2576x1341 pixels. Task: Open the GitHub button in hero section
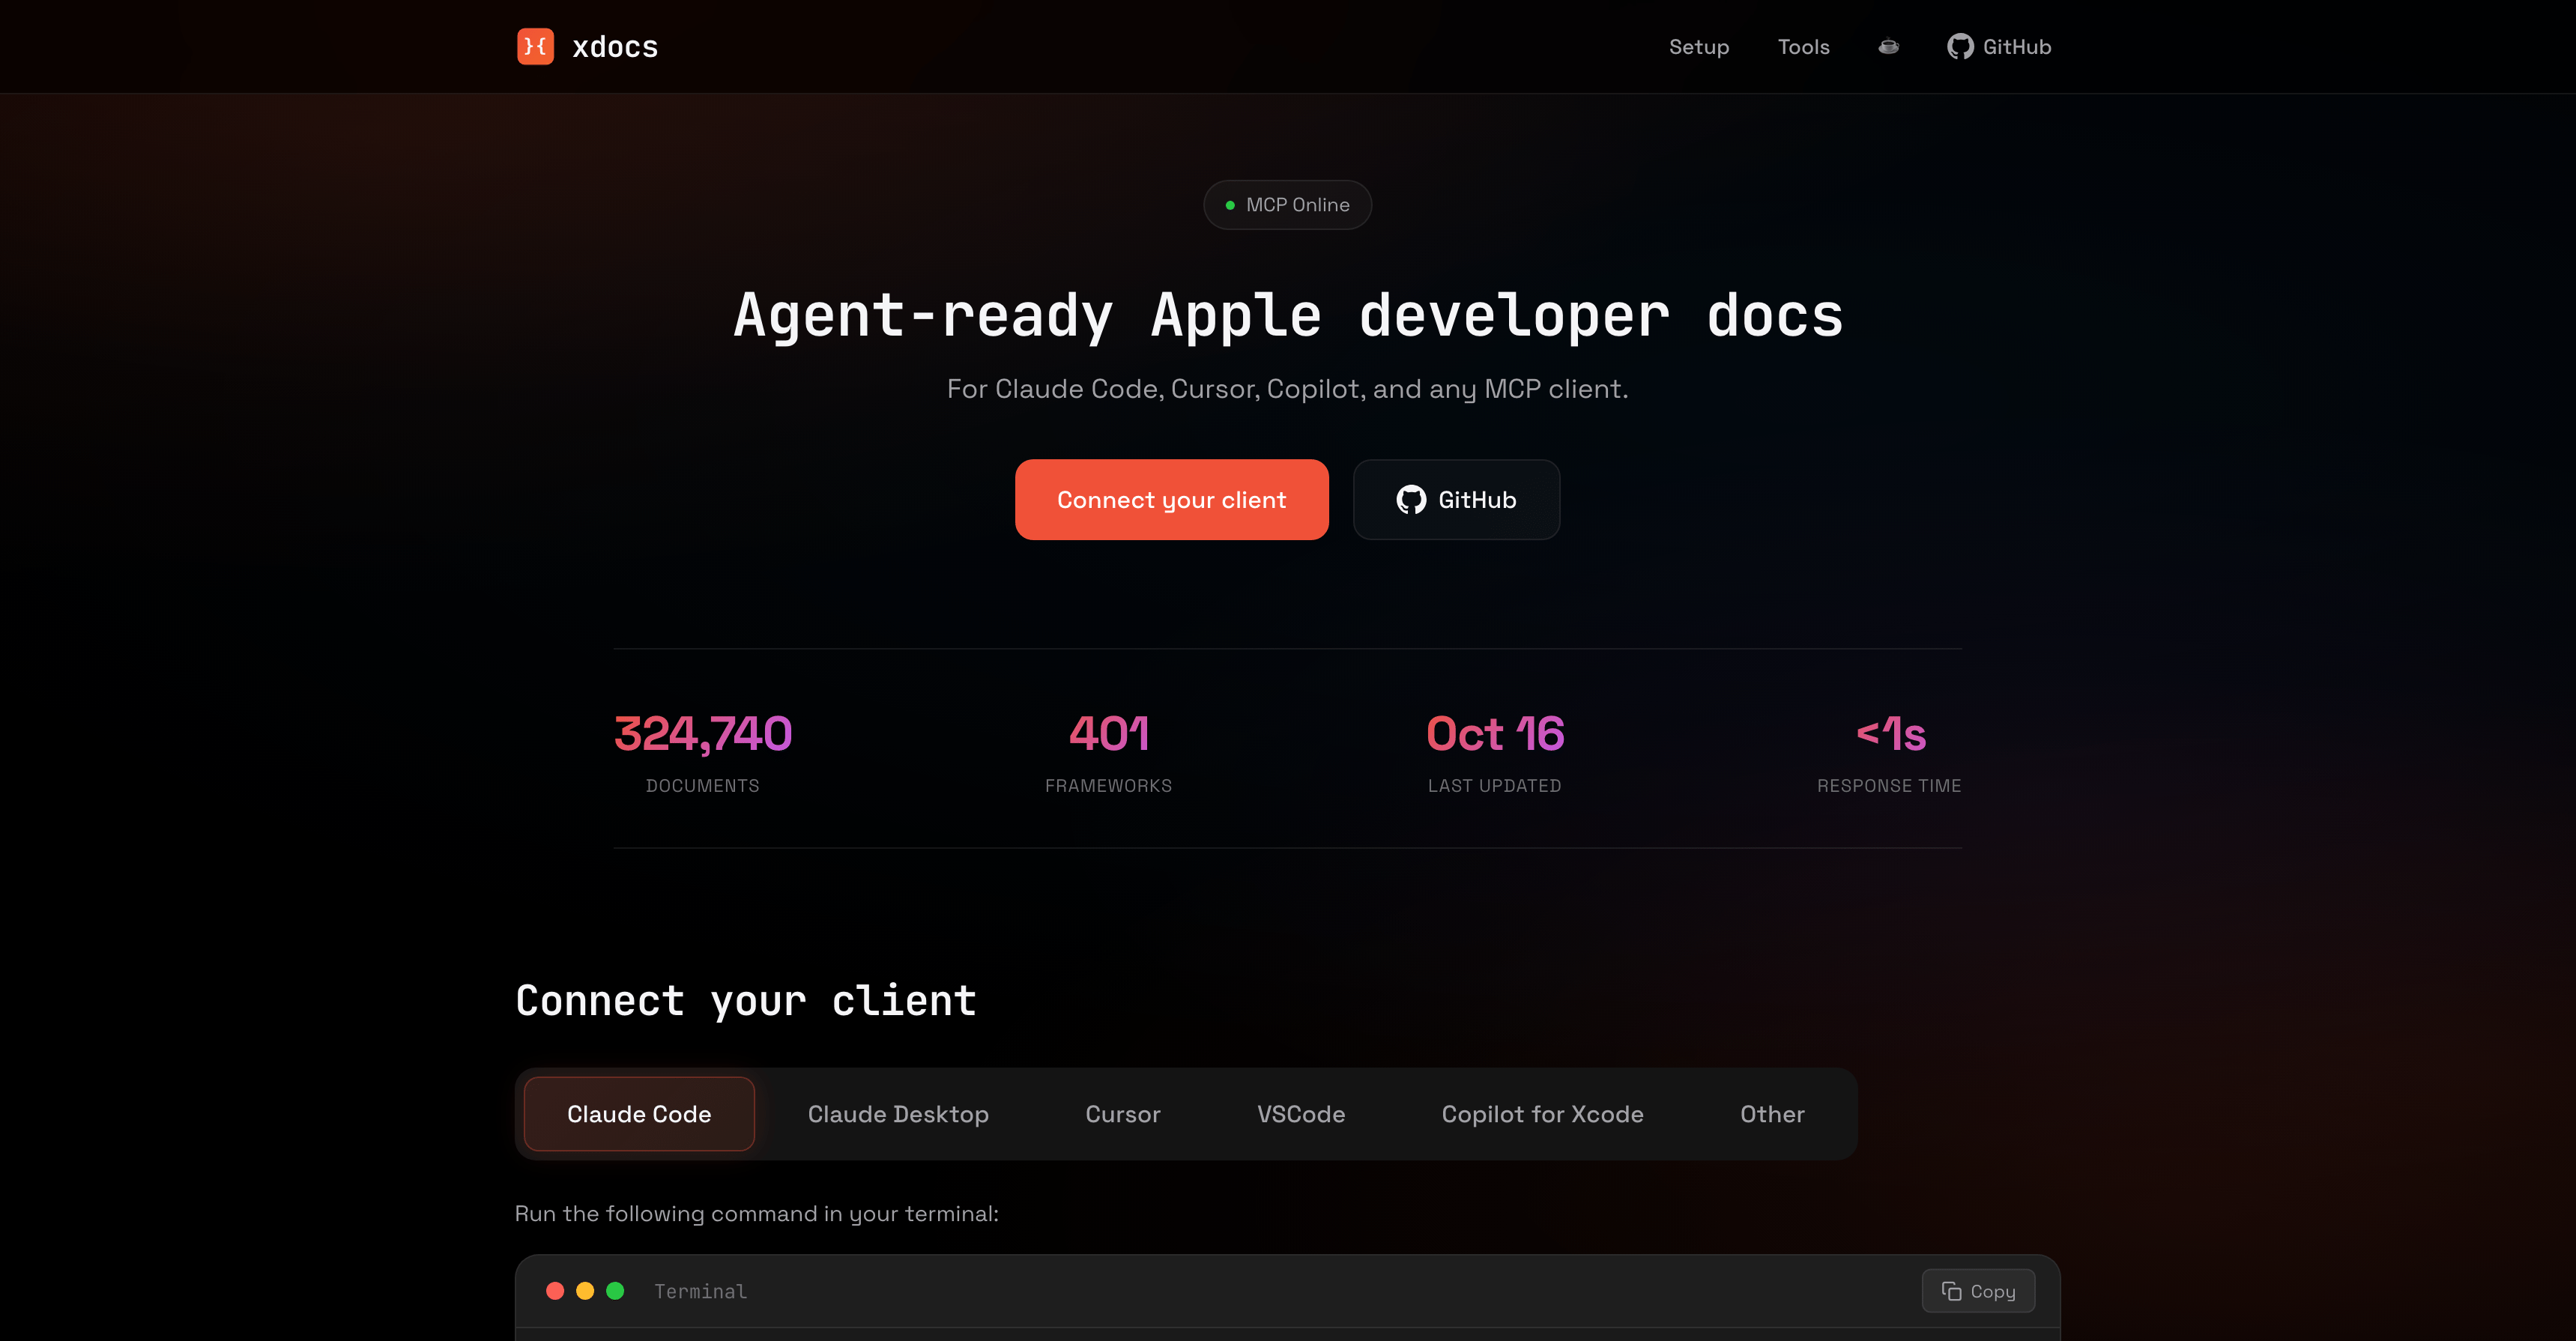click(1456, 500)
